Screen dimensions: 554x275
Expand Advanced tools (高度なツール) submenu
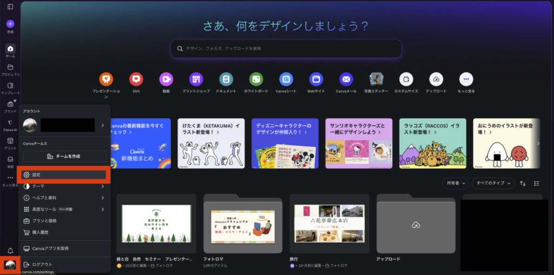coord(65,209)
